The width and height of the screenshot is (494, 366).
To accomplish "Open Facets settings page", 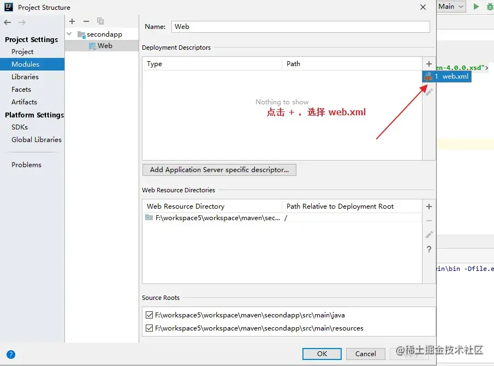I will (21, 90).
